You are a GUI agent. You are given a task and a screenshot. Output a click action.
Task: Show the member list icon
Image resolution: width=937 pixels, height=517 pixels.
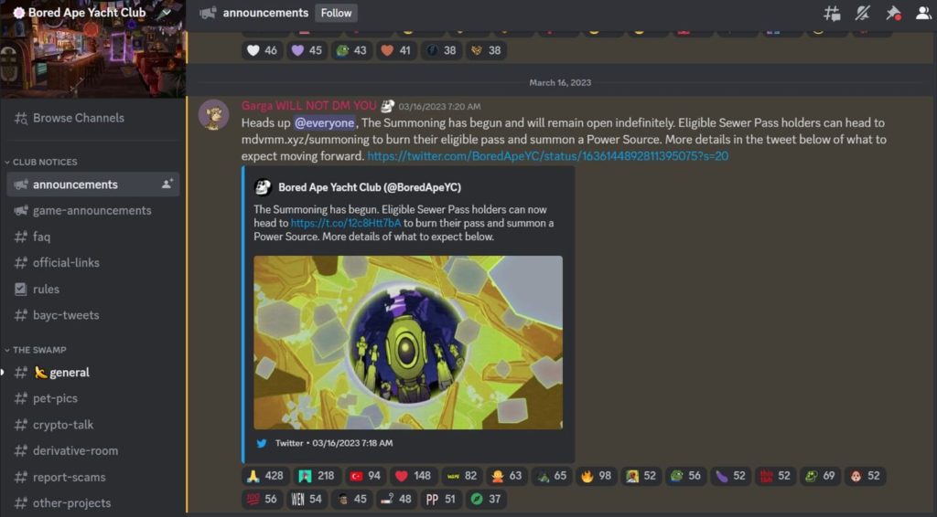pyautogui.click(x=923, y=13)
